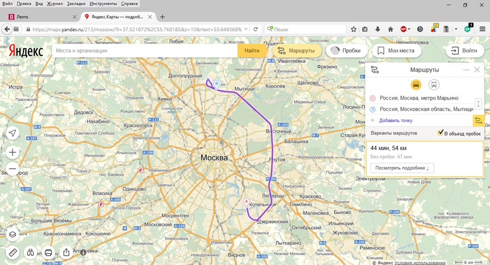This screenshot has width=490, height=265.
Task: Open panoramas with the binoculars icon
Action: pos(30,252)
